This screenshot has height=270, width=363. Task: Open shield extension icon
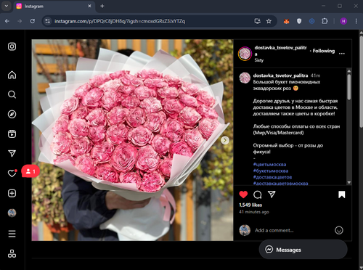[299, 21]
